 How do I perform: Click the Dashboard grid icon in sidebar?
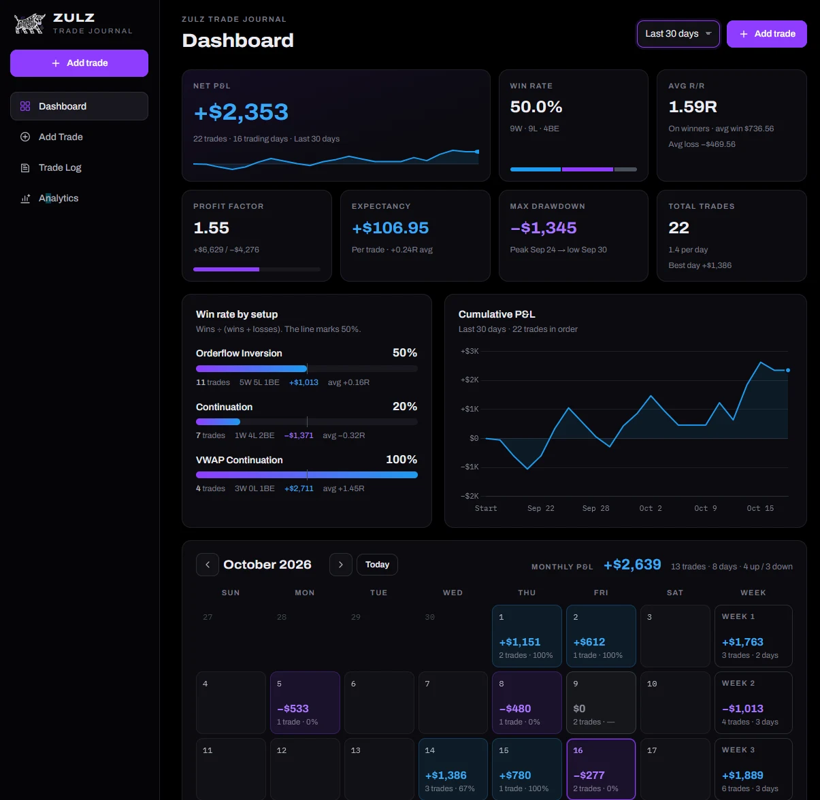click(x=25, y=106)
